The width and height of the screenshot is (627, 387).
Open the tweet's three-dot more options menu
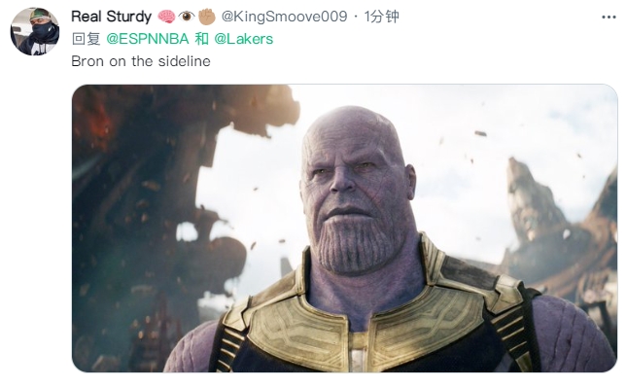[609, 18]
